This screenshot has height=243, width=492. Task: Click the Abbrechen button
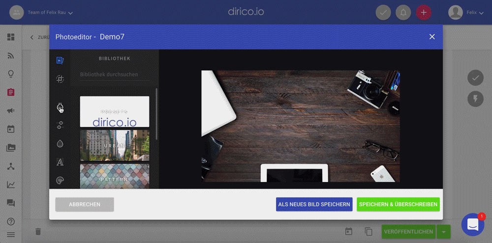click(x=85, y=205)
